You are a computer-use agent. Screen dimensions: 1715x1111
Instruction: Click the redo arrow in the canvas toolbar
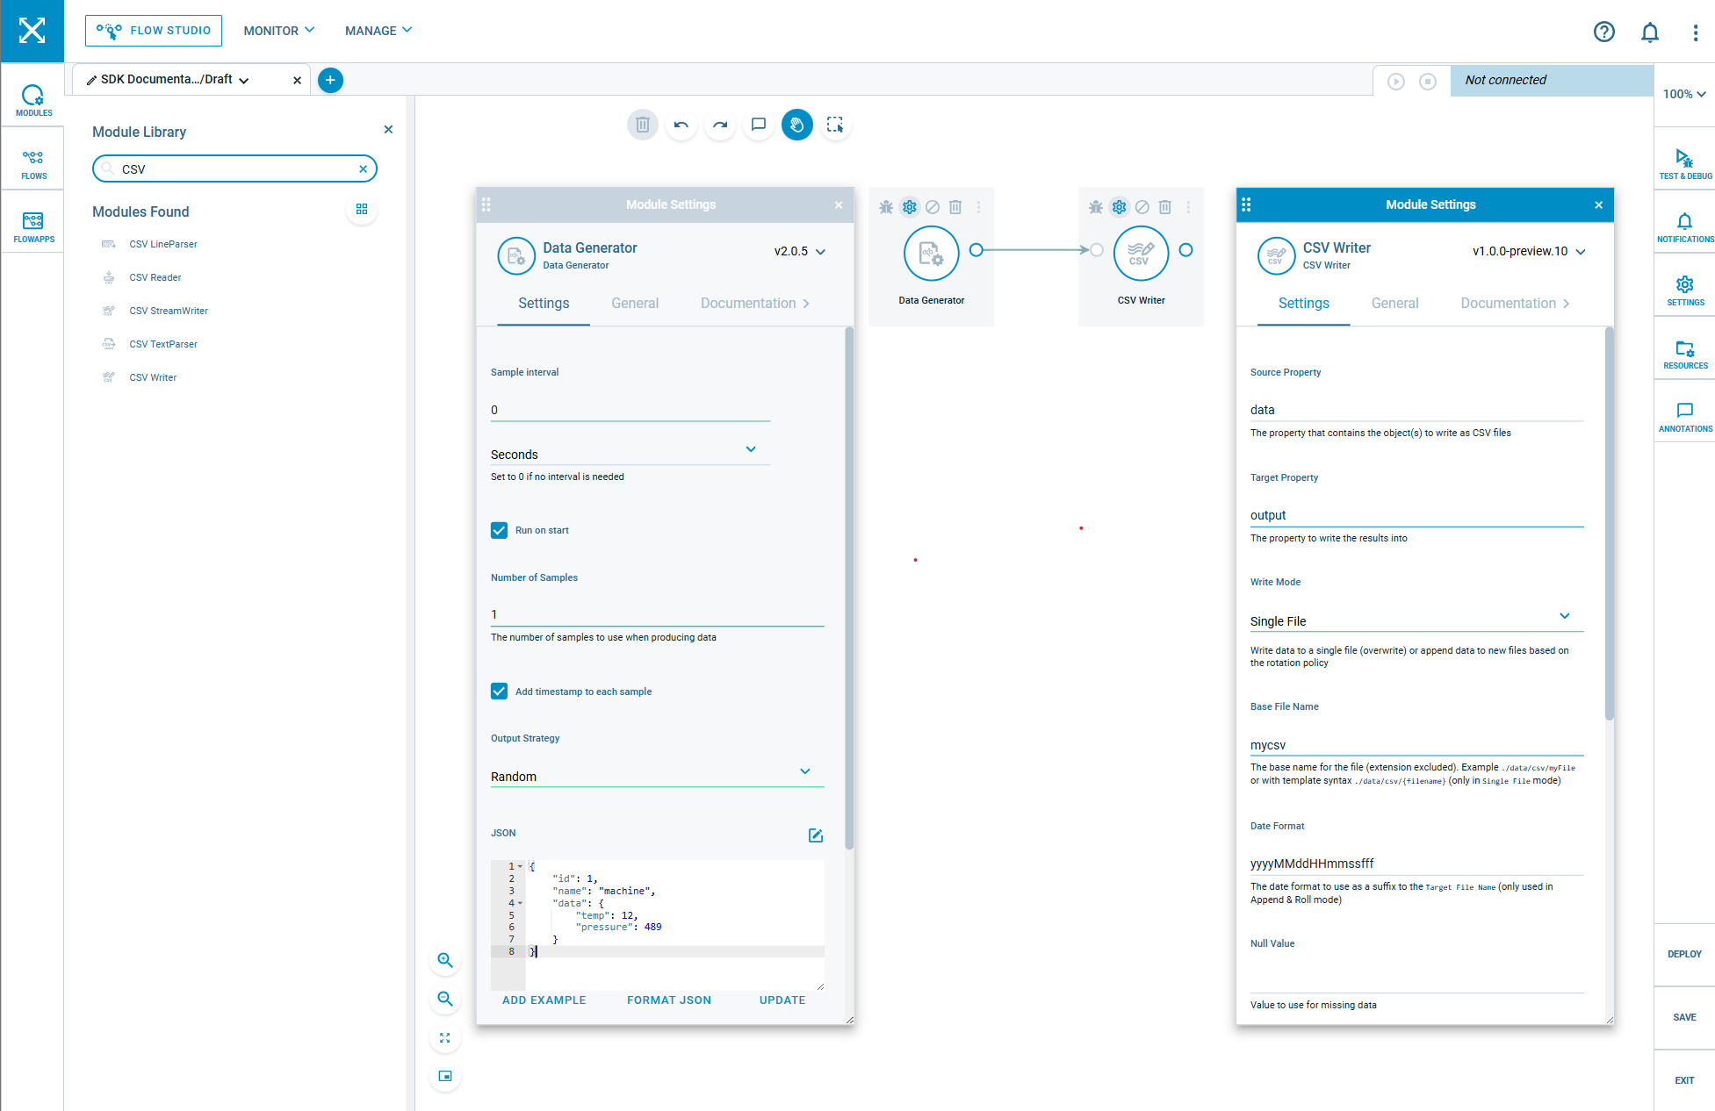[x=720, y=125]
